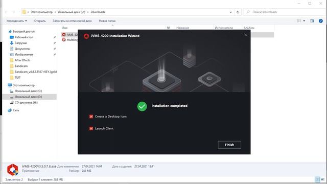Screen dimensions: 327x184
Task: Click the Explorer Back arrow
Action: pos(6,12)
